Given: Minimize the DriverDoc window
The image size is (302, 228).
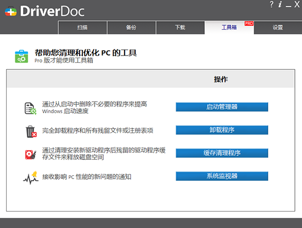Looking at the screenshot, I should click(x=288, y=7).
